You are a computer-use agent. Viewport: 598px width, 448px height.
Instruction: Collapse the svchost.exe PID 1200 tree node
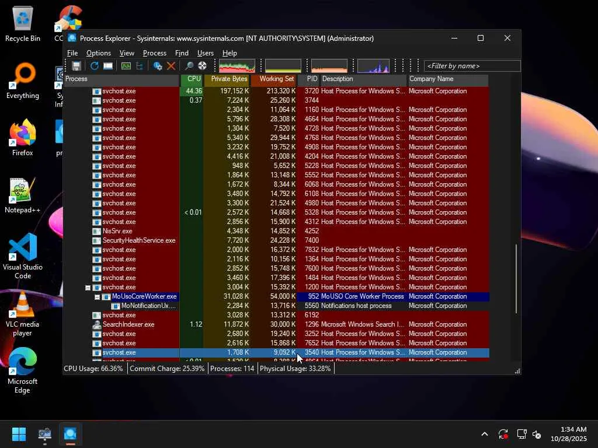(x=88, y=288)
